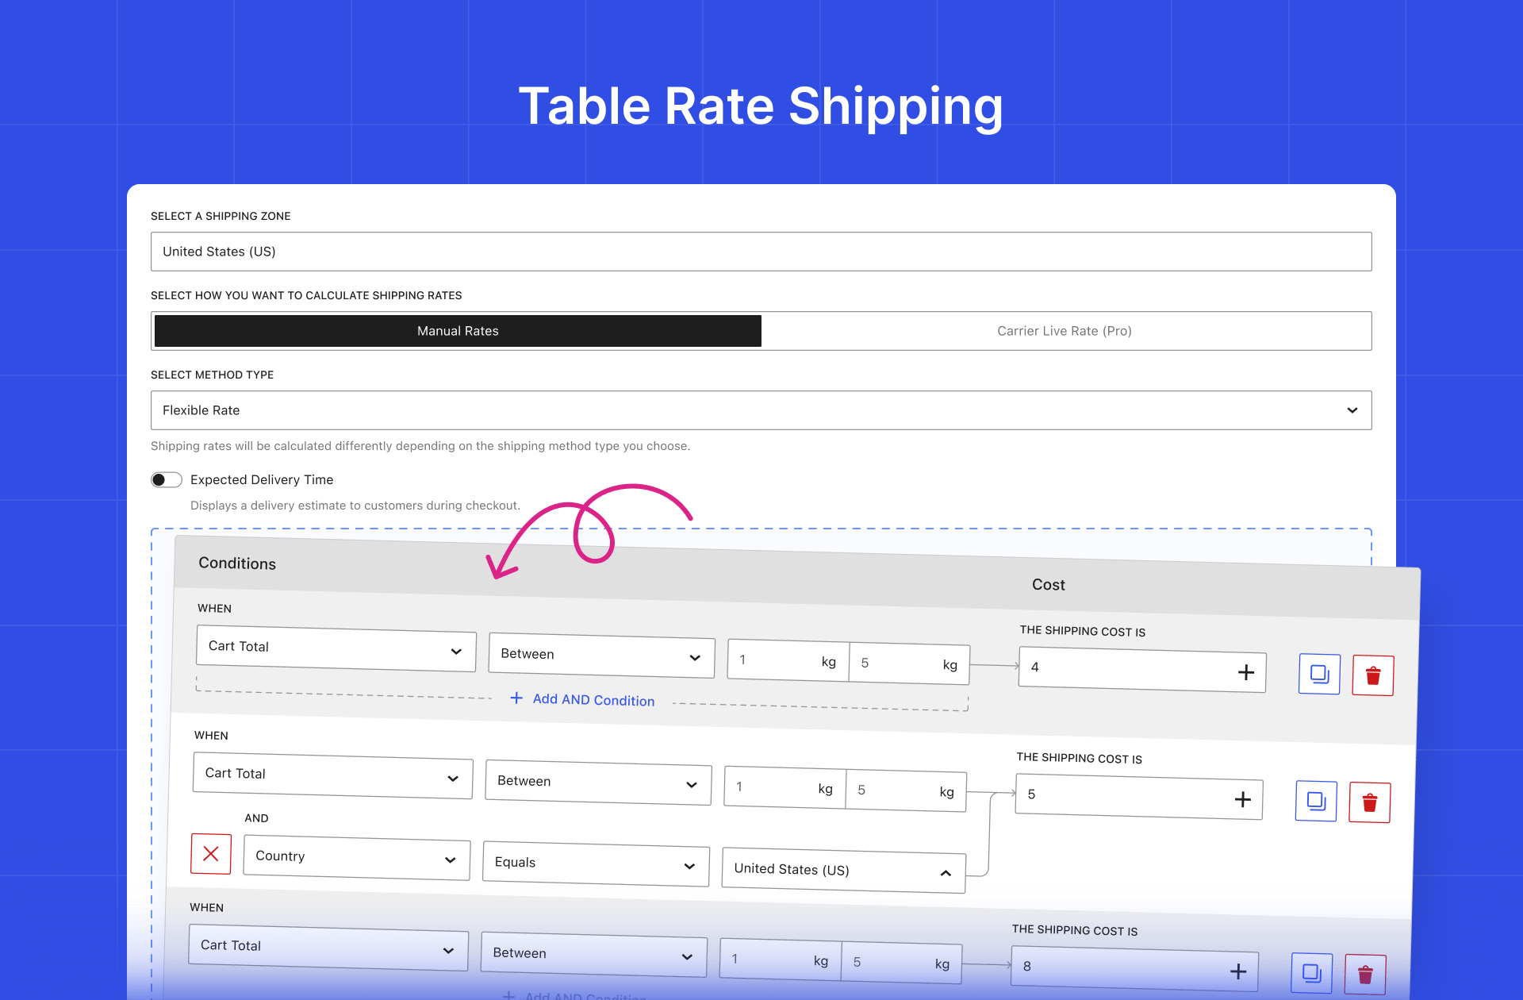The height and width of the screenshot is (1000, 1523).
Task: Edit first rule's minimum weight field
Action: tap(788, 660)
